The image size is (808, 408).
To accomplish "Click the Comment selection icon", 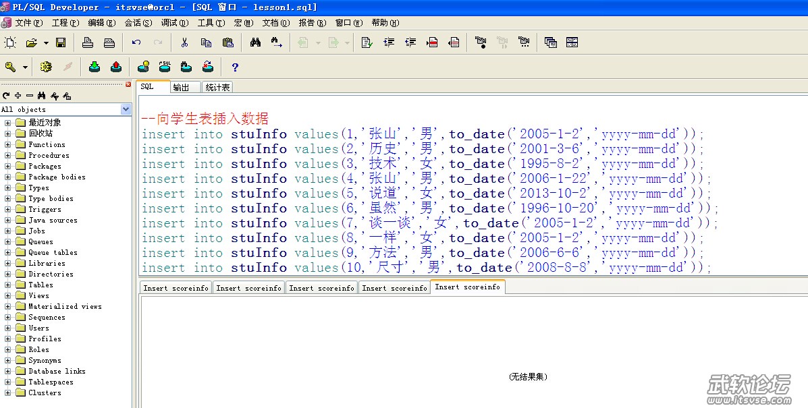I will (432, 42).
